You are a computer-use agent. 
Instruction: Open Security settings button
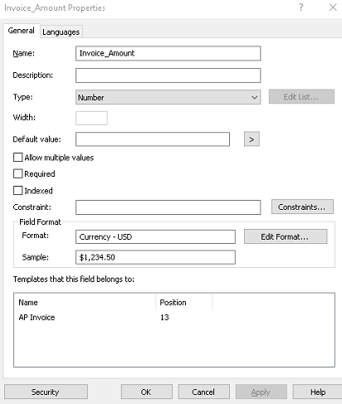tap(46, 392)
